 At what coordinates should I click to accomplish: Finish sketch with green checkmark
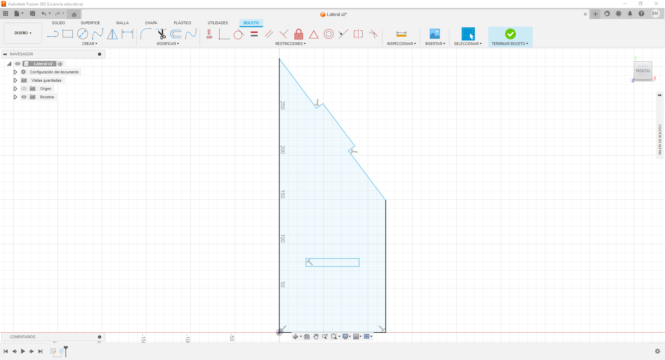point(510,34)
